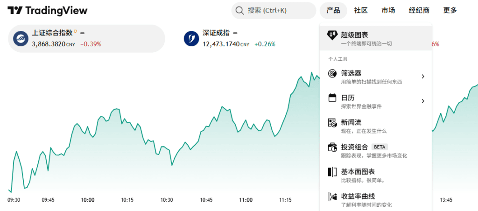Image resolution: width=478 pixels, height=211 pixels.
Task: Click the TradingView logo
Action: pyautogui.click(x=47, y=10)
